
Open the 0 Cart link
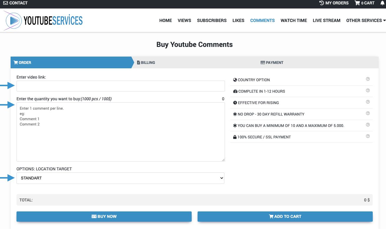(x=365, y=3)
